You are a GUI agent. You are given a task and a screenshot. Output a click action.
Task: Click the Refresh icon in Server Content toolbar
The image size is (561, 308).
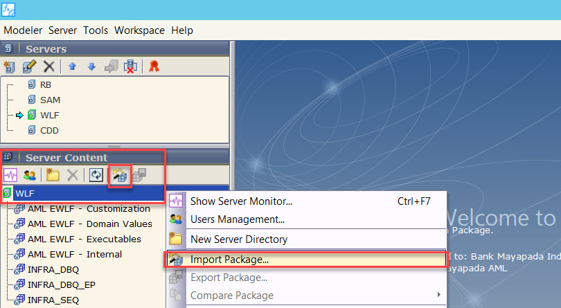click(96, 175)
